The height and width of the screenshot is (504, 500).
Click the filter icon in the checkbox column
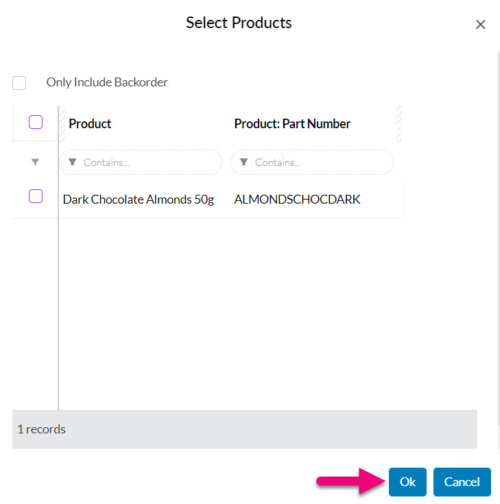point(36,162)
